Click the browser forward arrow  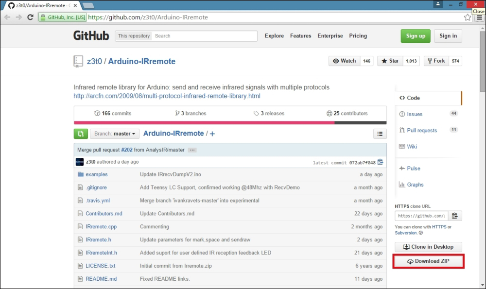tap(18, 17)
